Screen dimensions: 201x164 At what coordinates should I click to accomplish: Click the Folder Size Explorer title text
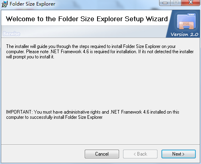(32, 4)
